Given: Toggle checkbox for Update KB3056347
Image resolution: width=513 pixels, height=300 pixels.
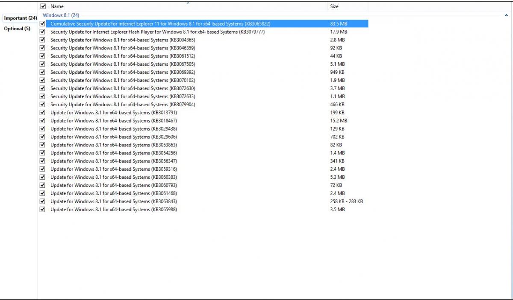Looking at the screenshot, I should tap(42, 161).
